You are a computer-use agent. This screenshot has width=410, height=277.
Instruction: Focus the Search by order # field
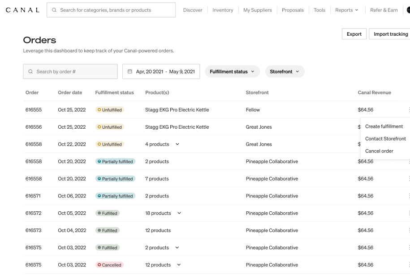click(70, 71)
